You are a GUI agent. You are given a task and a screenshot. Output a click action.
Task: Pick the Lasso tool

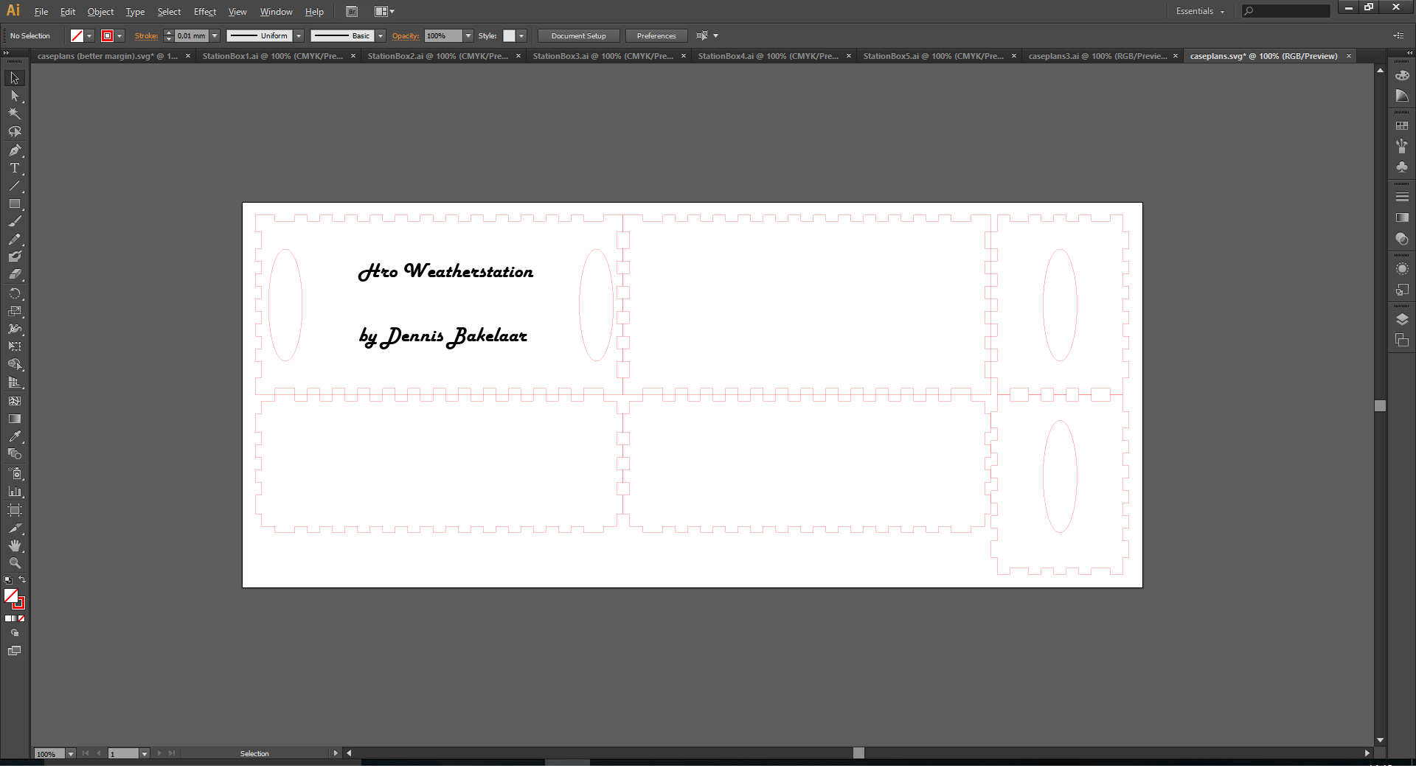(15, 132)
